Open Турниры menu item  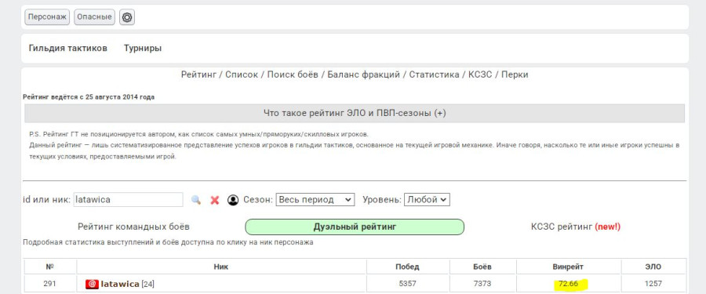pyautogui.click(x=143, y=48)
